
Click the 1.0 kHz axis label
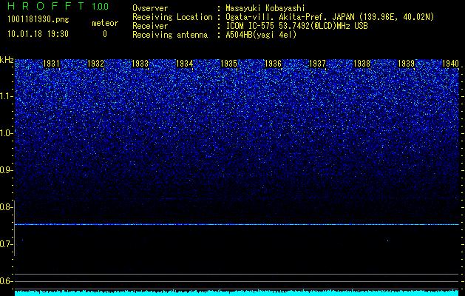[6, 133]
